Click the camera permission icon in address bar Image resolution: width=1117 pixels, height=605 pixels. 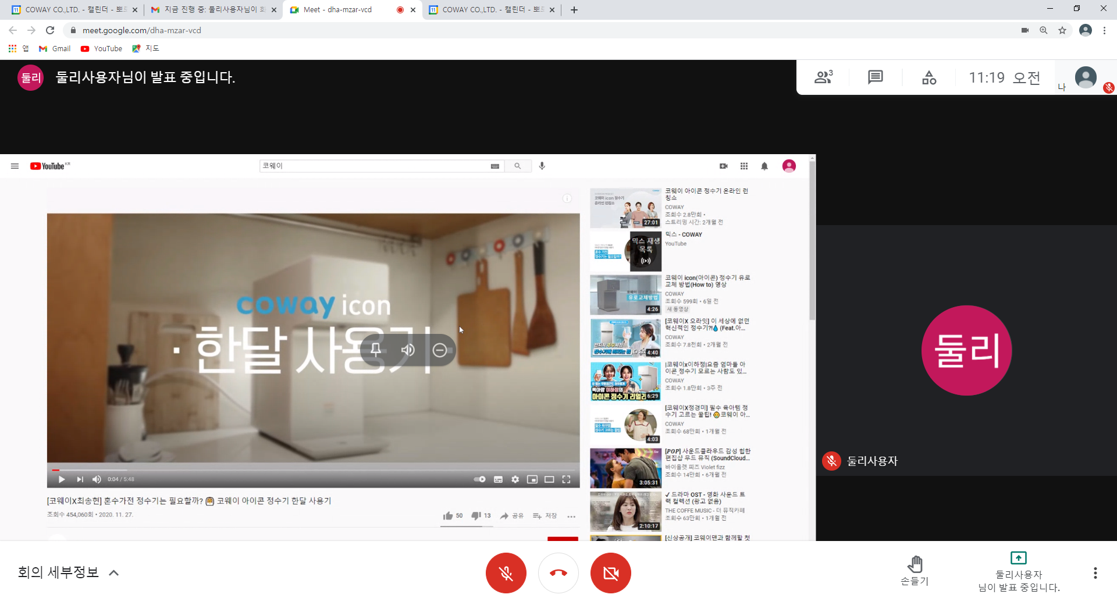[1025, 30]
